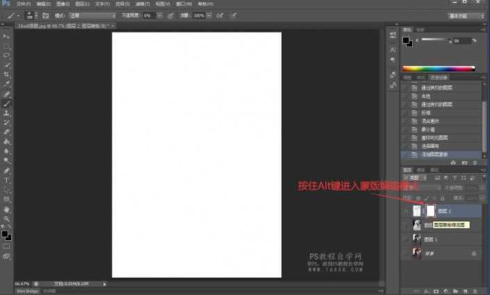The image size is (490, 295).
Task: Select the Hand tool
Action: (7, 209)
